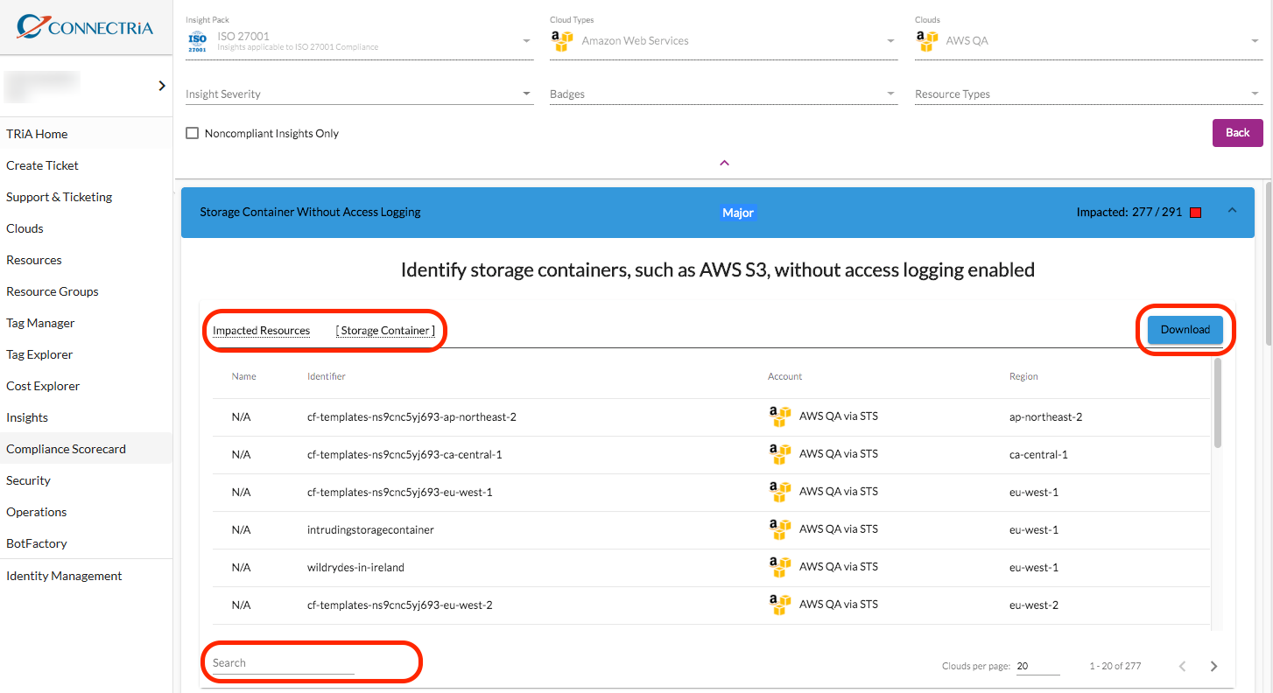Viewport: 1273px width, 693px height.
Task: Go to previous page of results
Action: [1182, 667]
